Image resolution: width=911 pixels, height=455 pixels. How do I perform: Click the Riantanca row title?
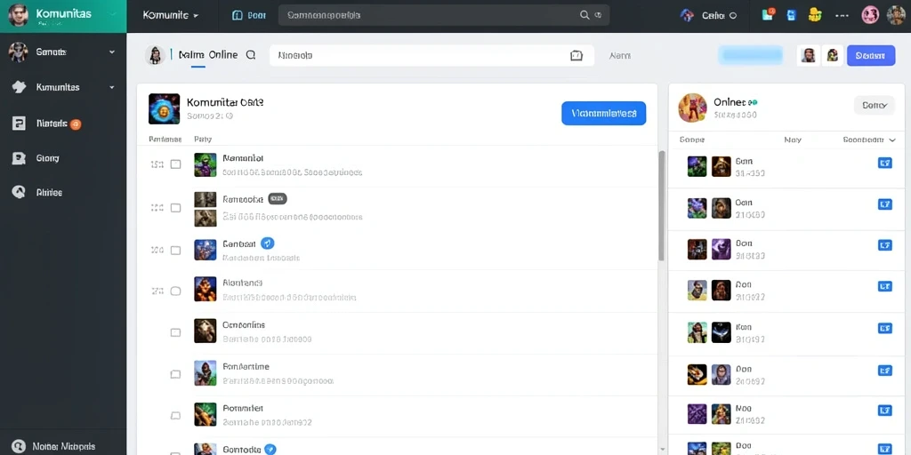pyautogui.click(x=242, y=283)
